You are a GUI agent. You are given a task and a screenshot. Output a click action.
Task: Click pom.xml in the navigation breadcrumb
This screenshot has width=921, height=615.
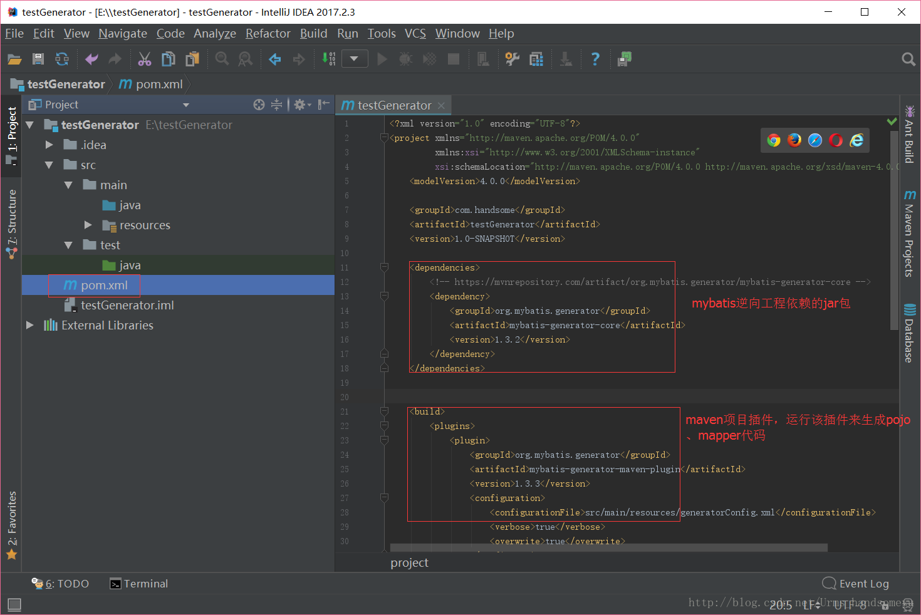point(152,84)
